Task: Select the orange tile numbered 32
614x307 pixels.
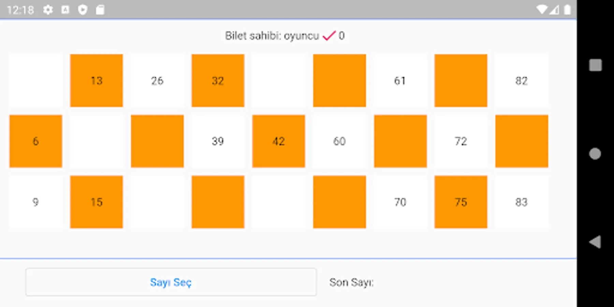Action: (218, 81)
